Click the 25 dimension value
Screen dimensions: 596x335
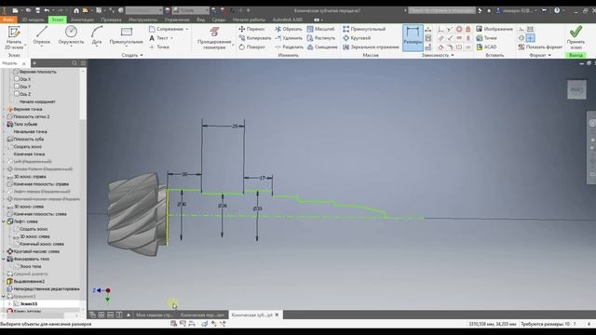pyautogui.click(x=235, y=127)
